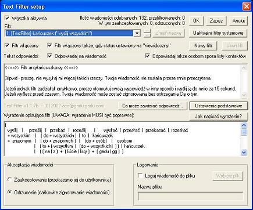Click Uaktualnij filtry systemowe

click(218, 33)
